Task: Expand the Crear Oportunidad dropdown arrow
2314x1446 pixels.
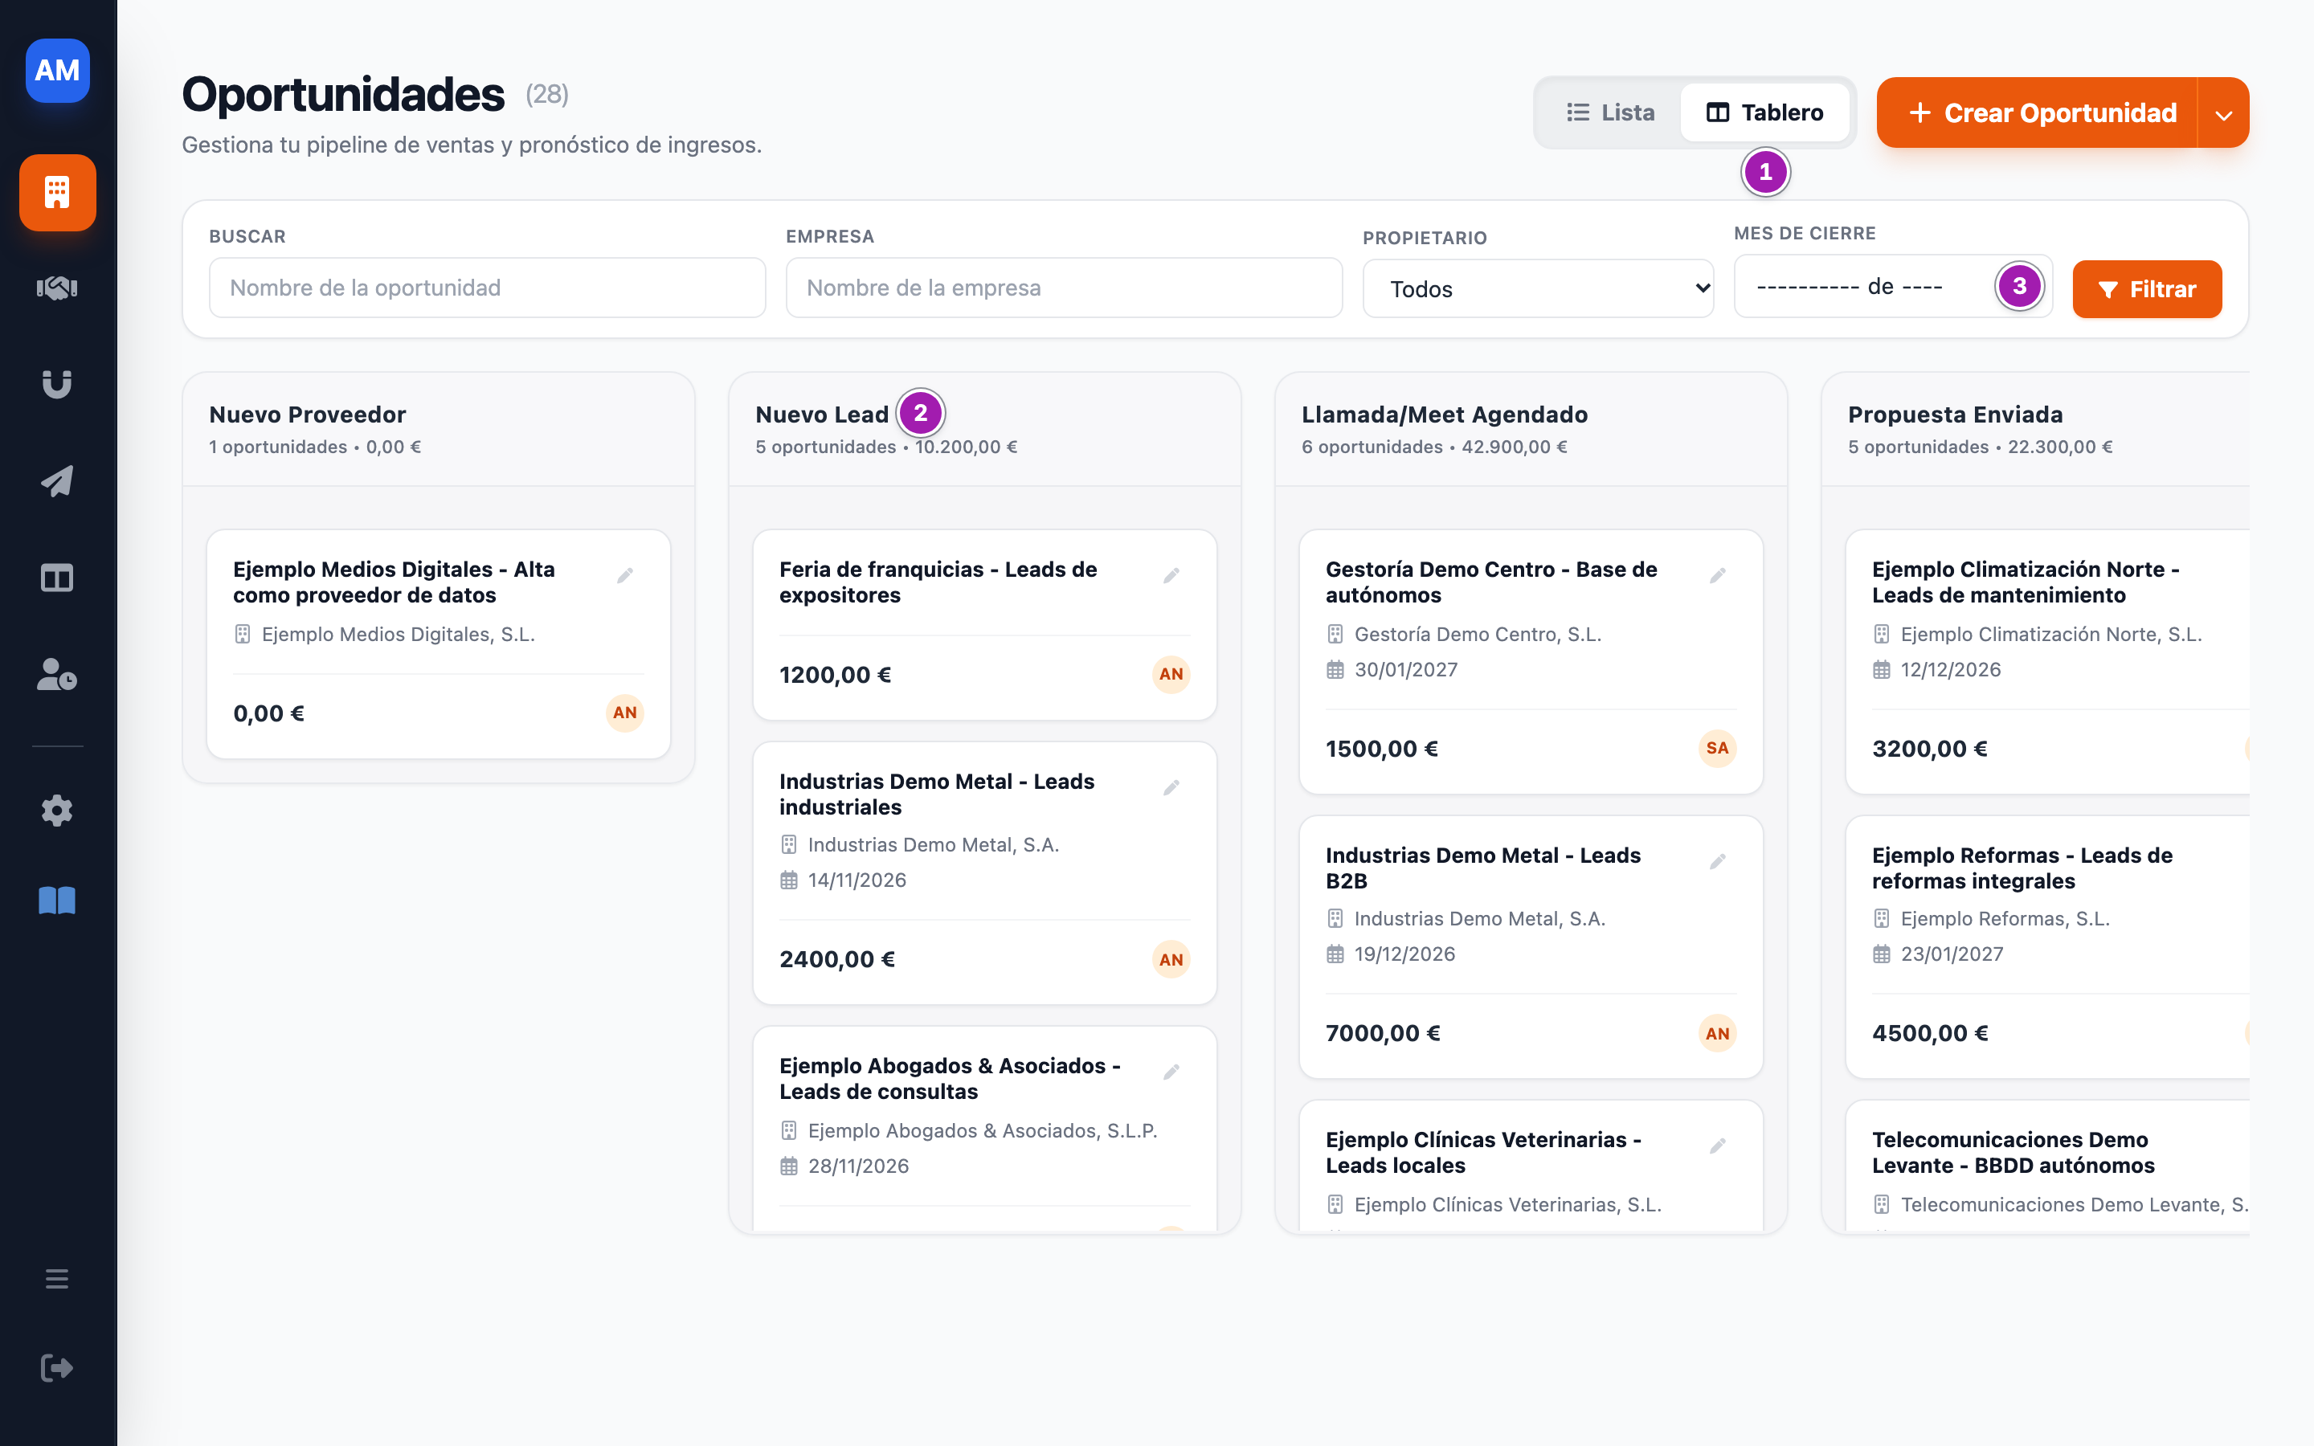Action: 2224,114
